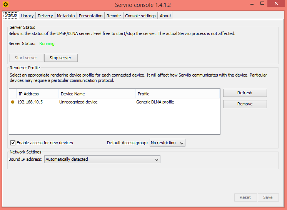Viewport: 287px width, 210px height.
Task: Open the Console settings tab
Action: [x=140, y=16]
